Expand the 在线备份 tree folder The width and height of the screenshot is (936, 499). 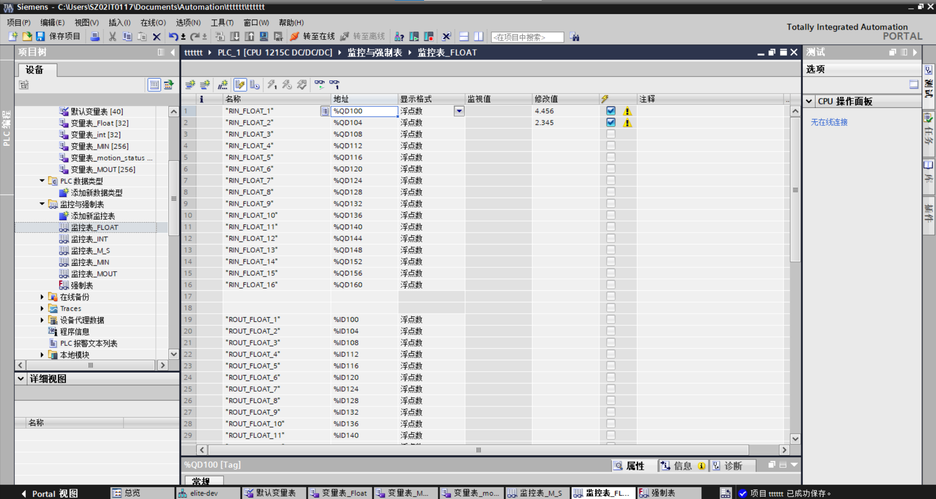42,297
